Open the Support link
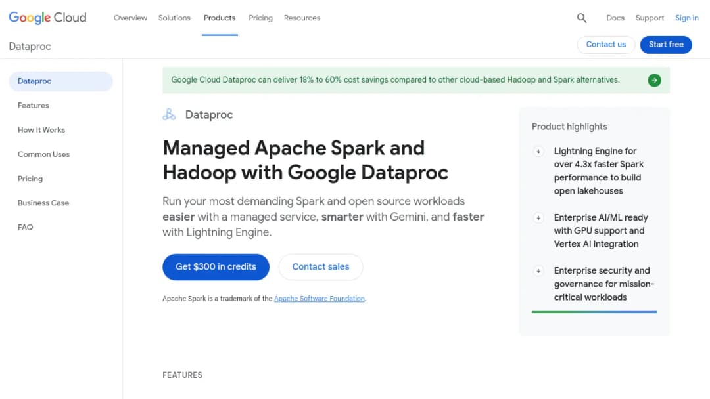The image size is (710, 399). [x=650, y=18]
